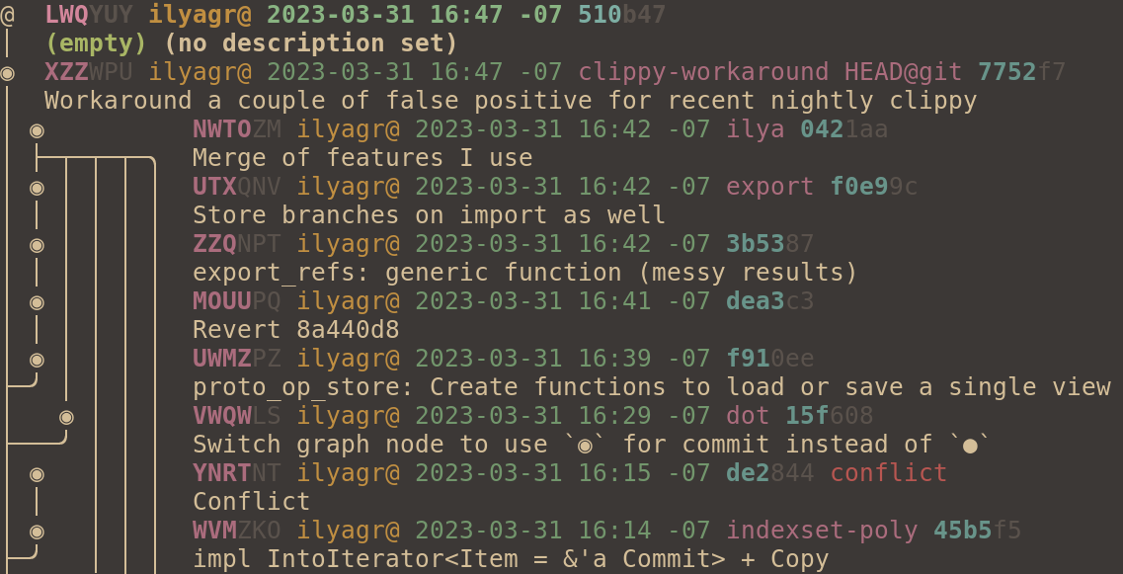This screenshot has width=1123, height=574.
Task: Select commit hash dea3c3
Action: pos(770,301)
